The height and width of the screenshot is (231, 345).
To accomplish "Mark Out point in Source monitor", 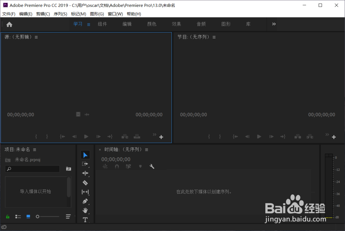I will point(47,137).
